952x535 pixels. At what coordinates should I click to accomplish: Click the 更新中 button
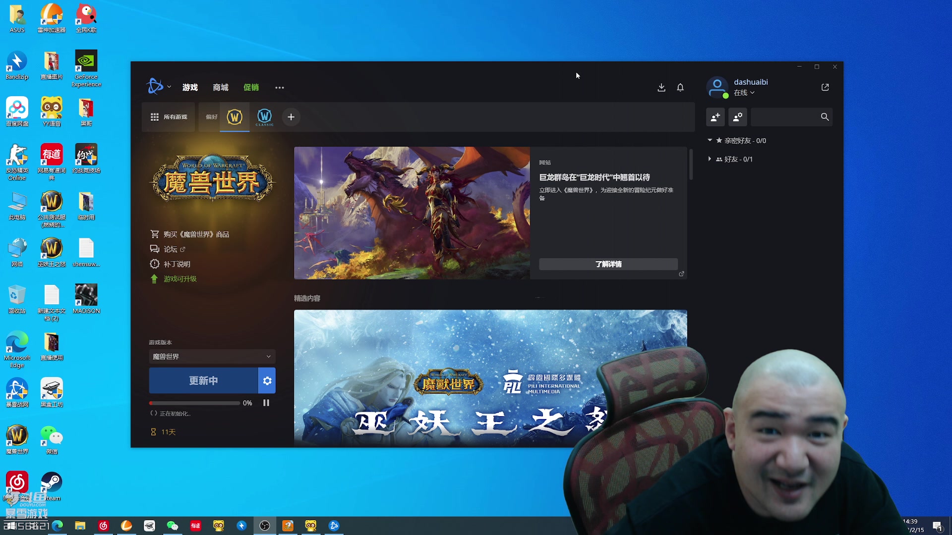click(x=203, y=380)
